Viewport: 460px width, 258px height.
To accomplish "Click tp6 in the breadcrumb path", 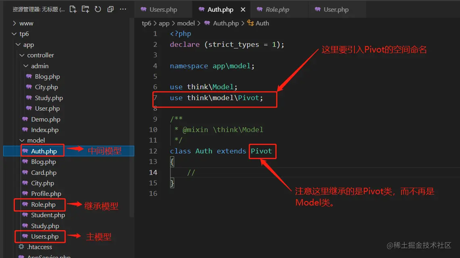I will (x=146, y=23).
